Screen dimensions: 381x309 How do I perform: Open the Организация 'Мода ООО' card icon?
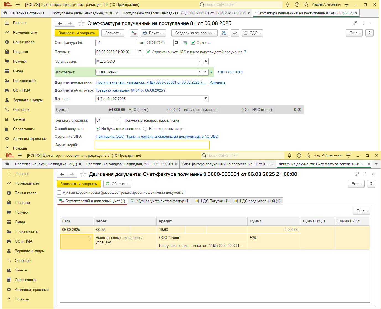point(206,61)
